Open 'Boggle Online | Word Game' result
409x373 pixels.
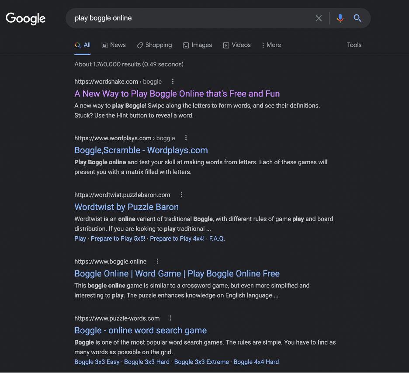tap(177, 274)
